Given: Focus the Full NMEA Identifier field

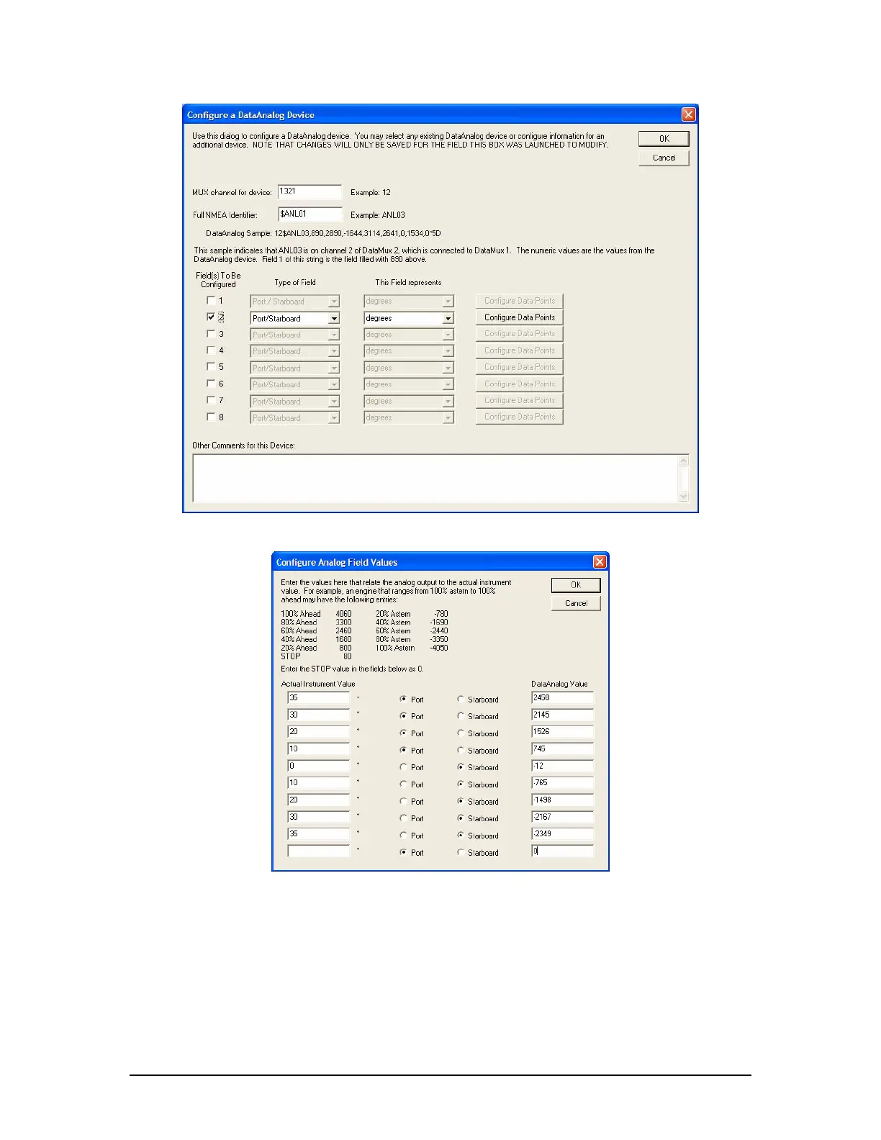Looking at the screenshot, I should click(x=310, y=214).
